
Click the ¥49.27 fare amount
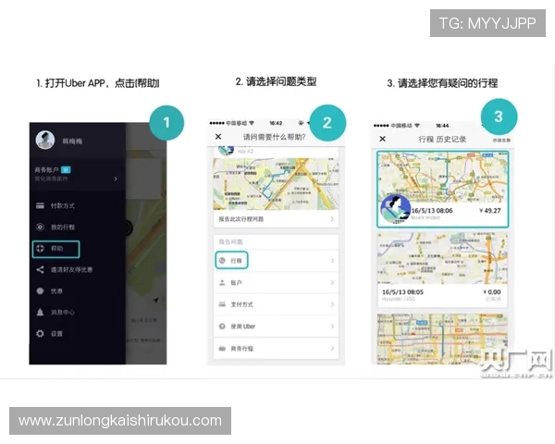pos(490,211)
